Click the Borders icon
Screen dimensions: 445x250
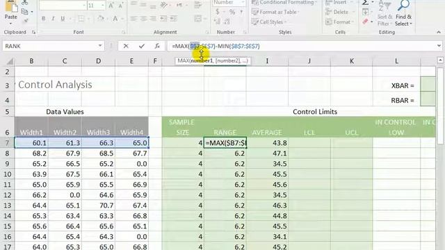(81, 19)
